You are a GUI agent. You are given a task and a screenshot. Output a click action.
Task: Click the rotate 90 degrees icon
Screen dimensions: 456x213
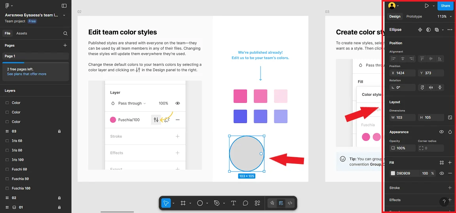pos(422,87)
